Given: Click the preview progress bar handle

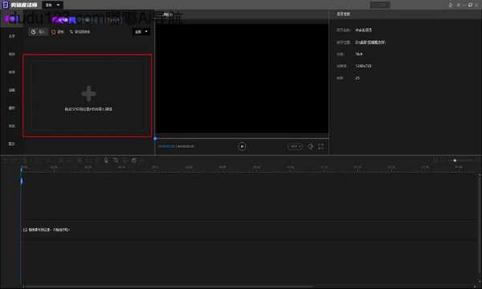Looking at the screenshot, I should pos(155,139).
